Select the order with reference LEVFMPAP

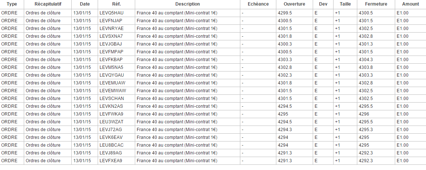[x=111, y=52]
